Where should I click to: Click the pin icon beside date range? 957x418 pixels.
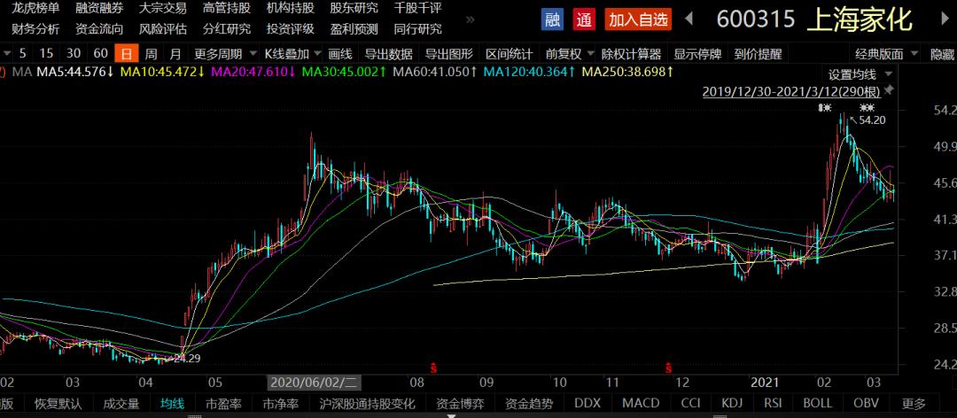889,91
